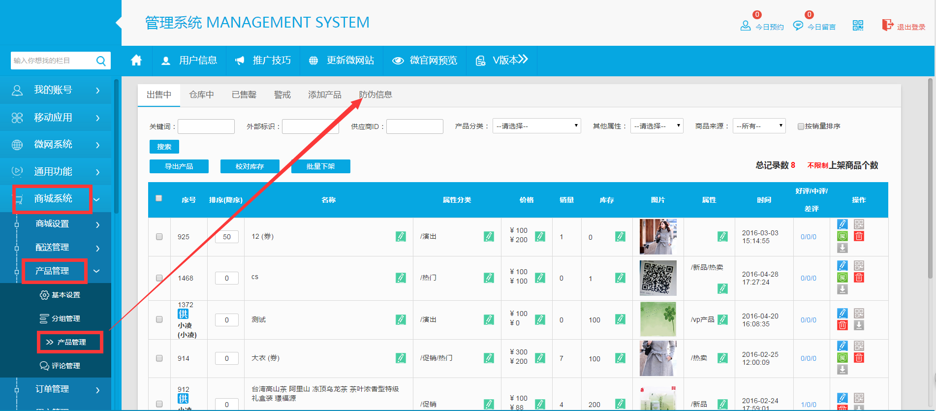The image size is (936, 411).
Task: Open the coat thumbnail of product 925
Action: click(x=658, y=237)
